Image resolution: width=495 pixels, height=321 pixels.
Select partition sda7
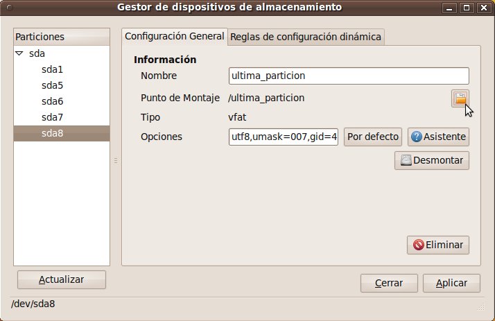point(53,117)
